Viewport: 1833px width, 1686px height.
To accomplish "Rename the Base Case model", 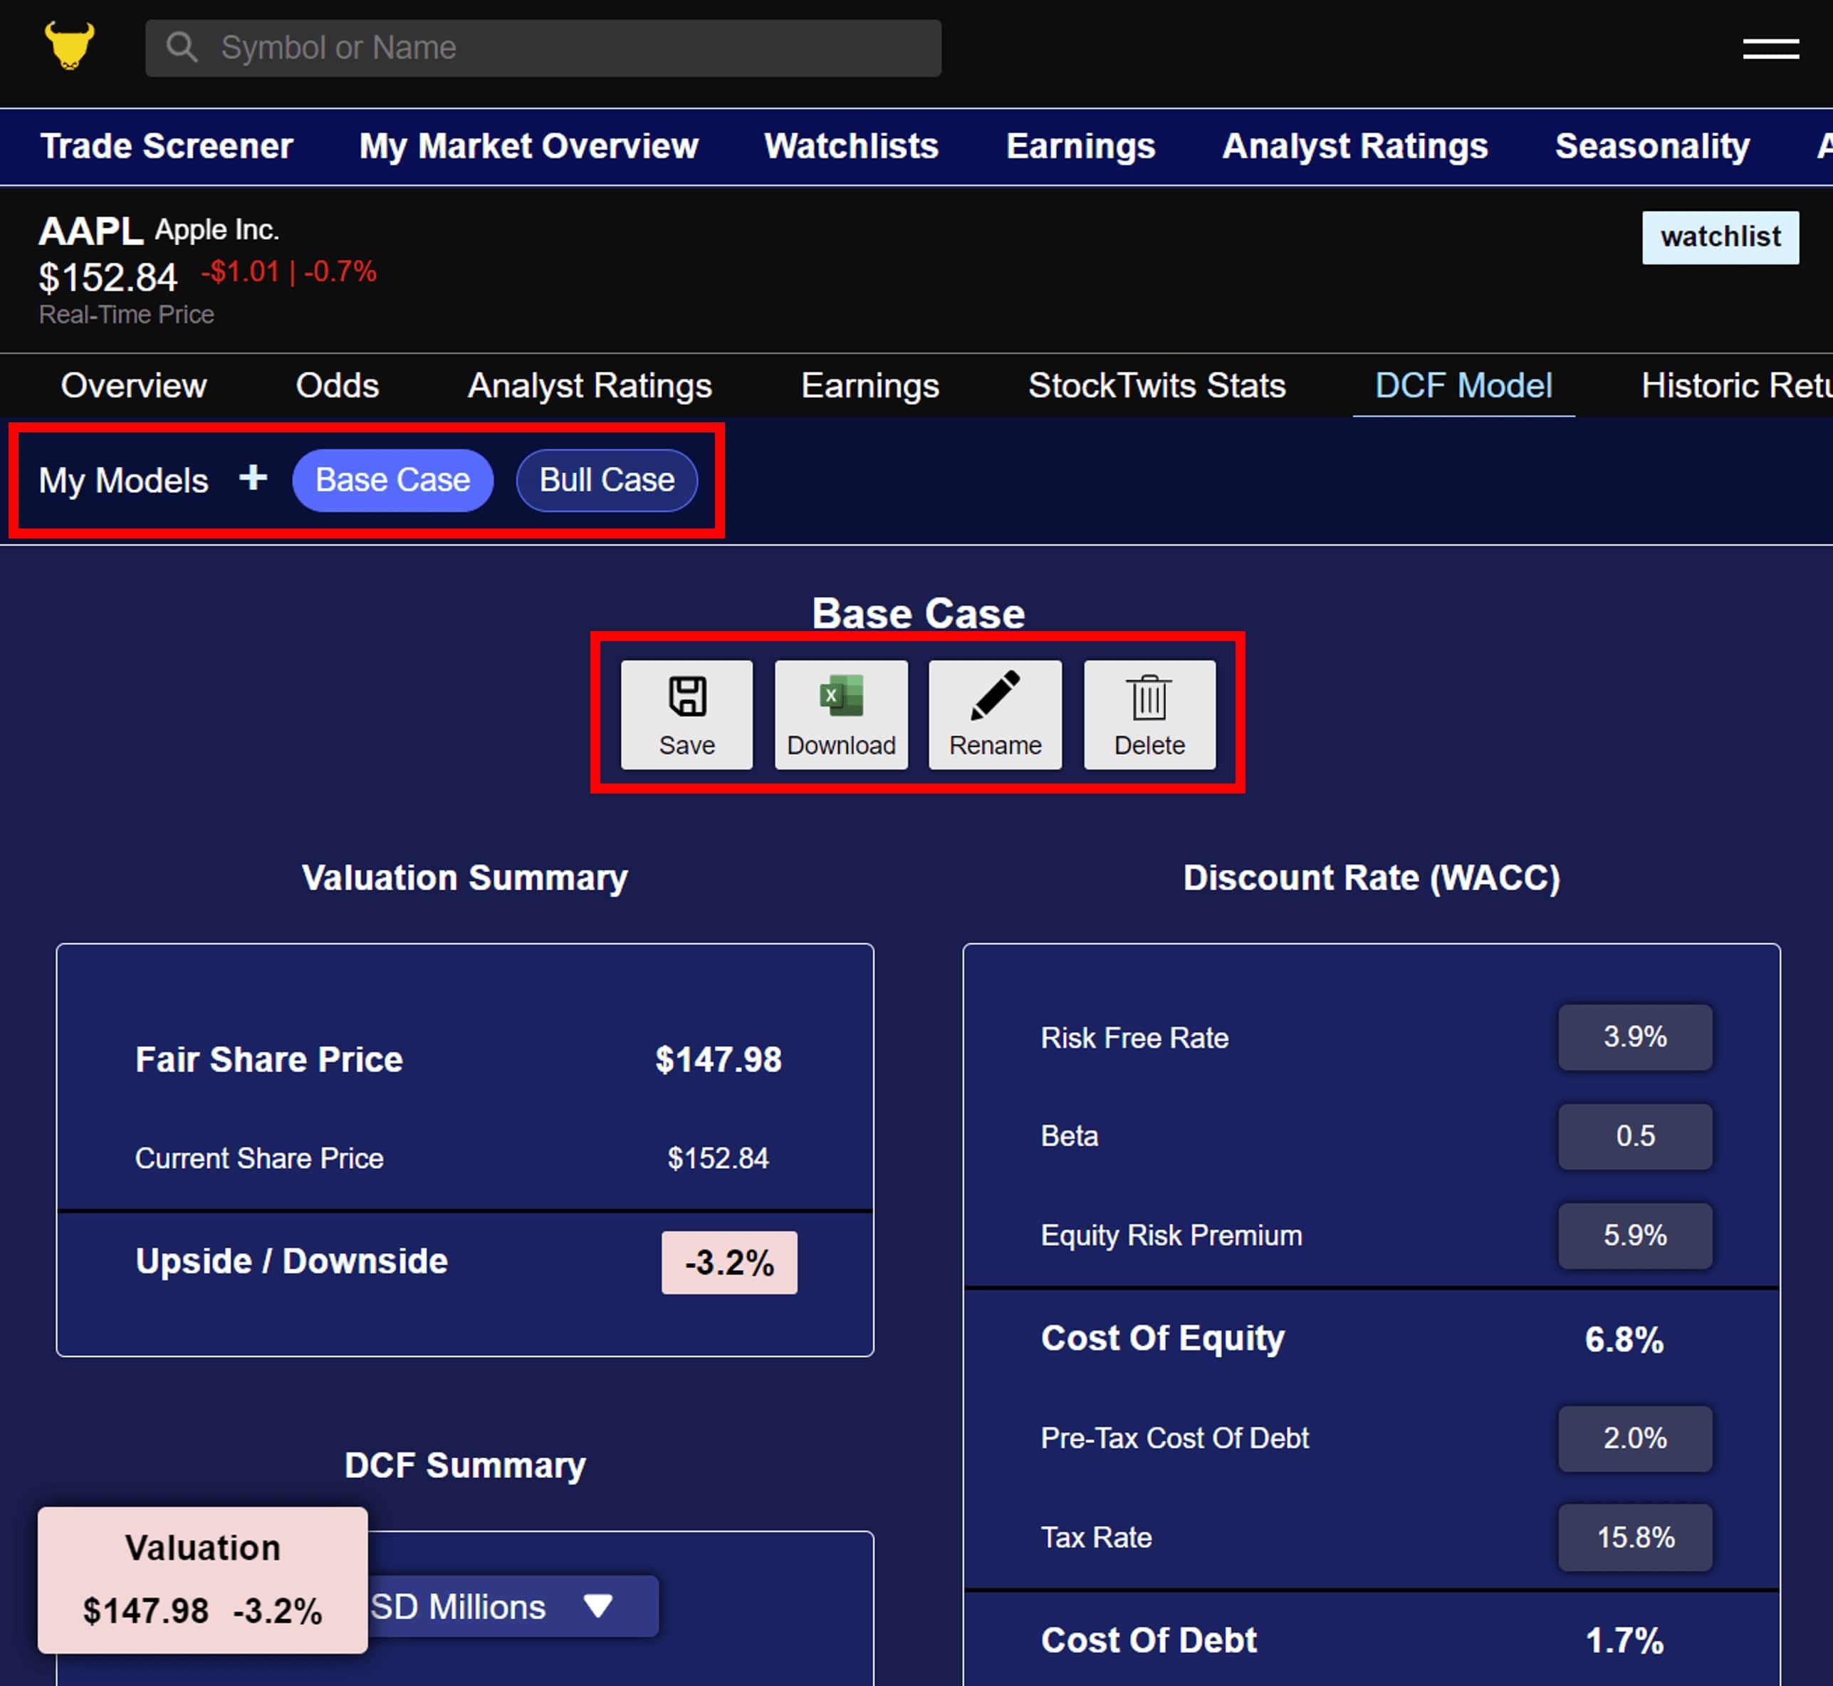I will click(x=995, y=714).
